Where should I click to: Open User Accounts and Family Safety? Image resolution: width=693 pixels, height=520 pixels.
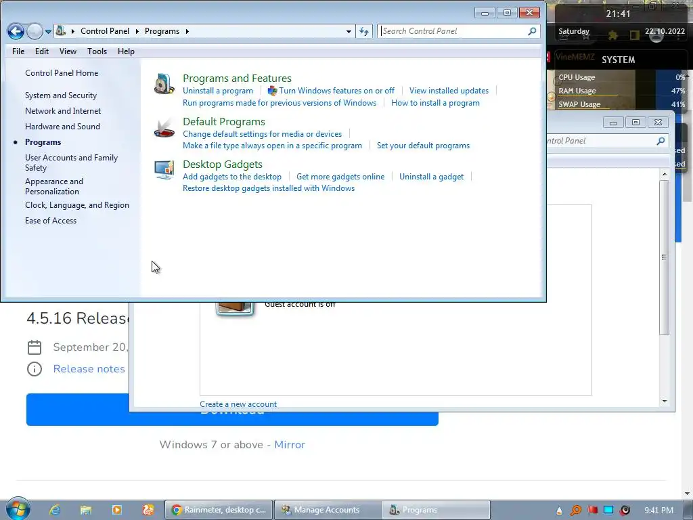pos(71,162)
